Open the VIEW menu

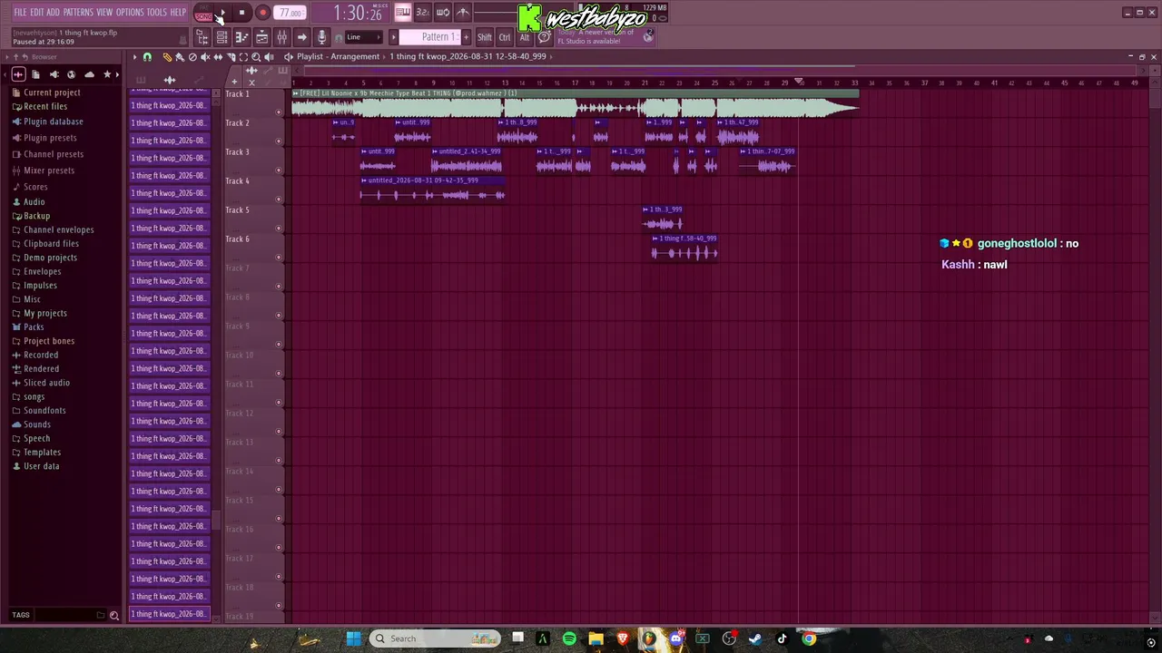(104, 13)
